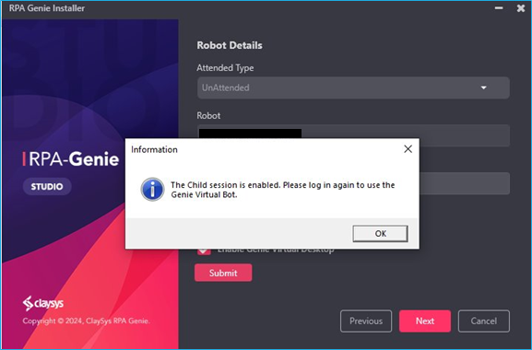Viewport: 532px width, 350px height.
Task: Click the Submit button
Action: [x=223, y=273]
